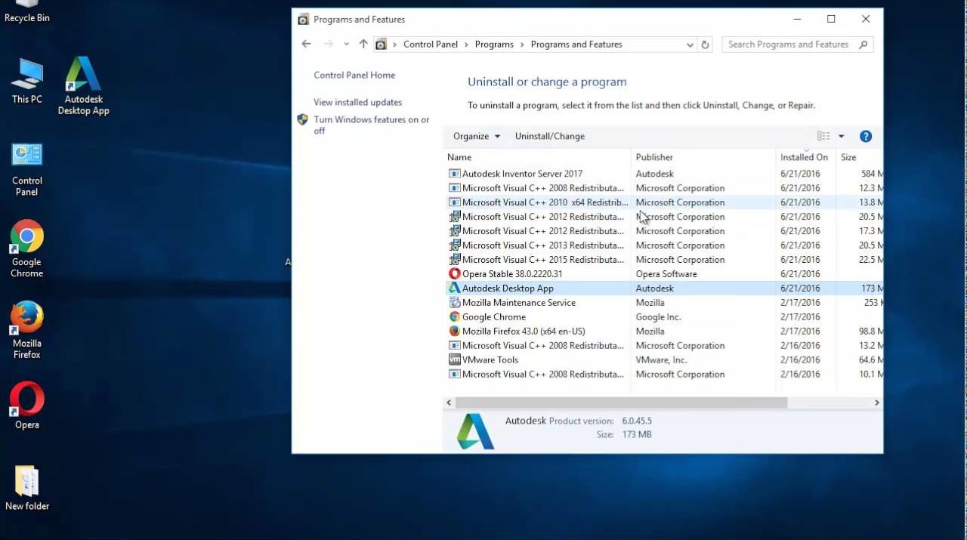967x540 pixels.
Task: Sort list by Installed On column
Action: [804, 158]
